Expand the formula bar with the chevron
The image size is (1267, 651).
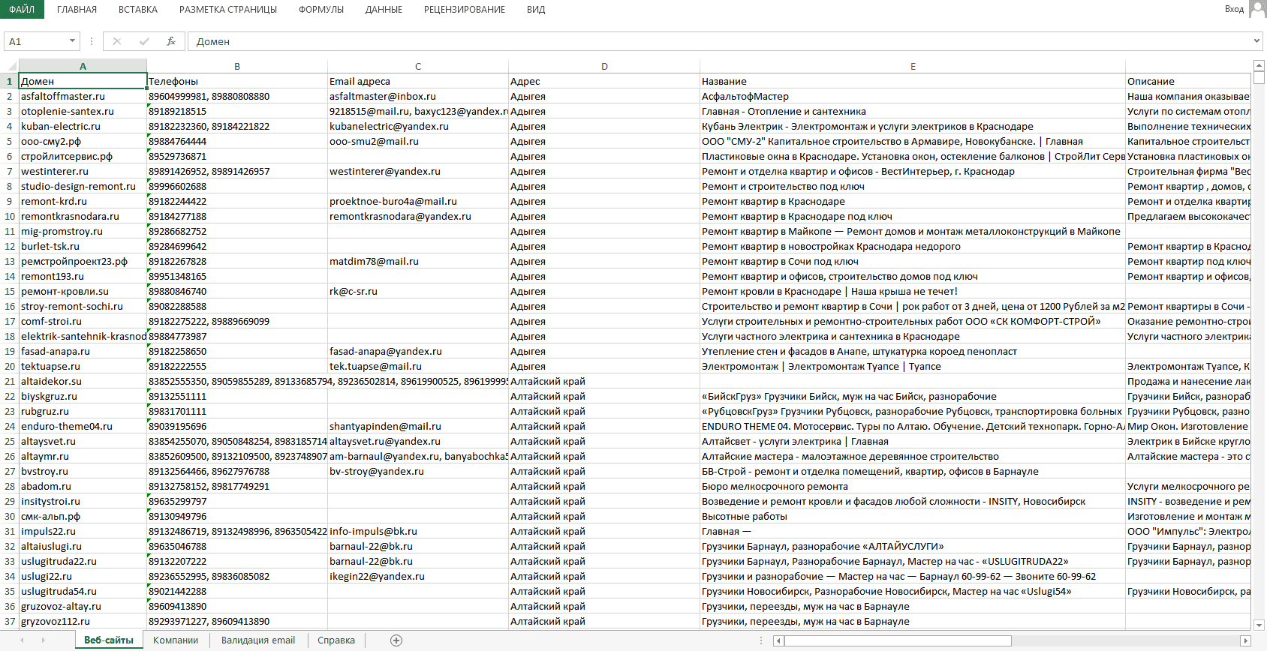click(1257, 41)
